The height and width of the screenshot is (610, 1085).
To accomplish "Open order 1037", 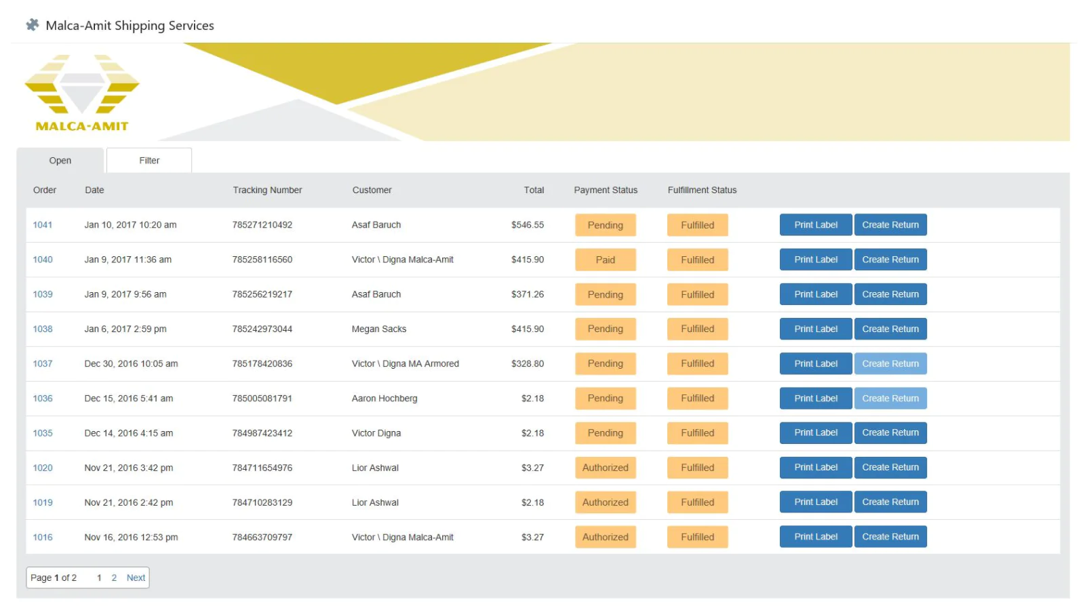I will click(x=43, y=363).
